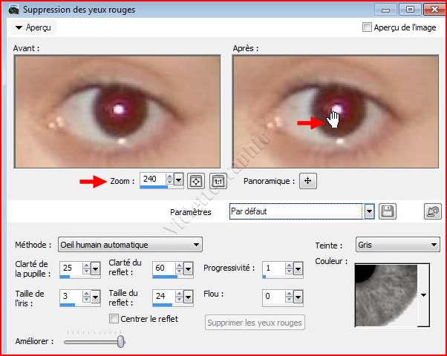Viewport: 447px width, 356px height.
Task: Click the Améliorer slider handle
Action: [121, 341]
